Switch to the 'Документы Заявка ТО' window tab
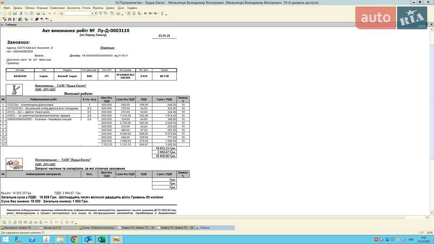This screenshot has width=434, height=244. tap(19, 228)
